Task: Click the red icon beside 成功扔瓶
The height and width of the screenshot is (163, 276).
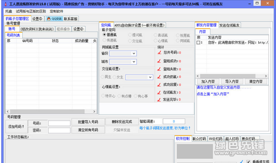Action: 159,77
